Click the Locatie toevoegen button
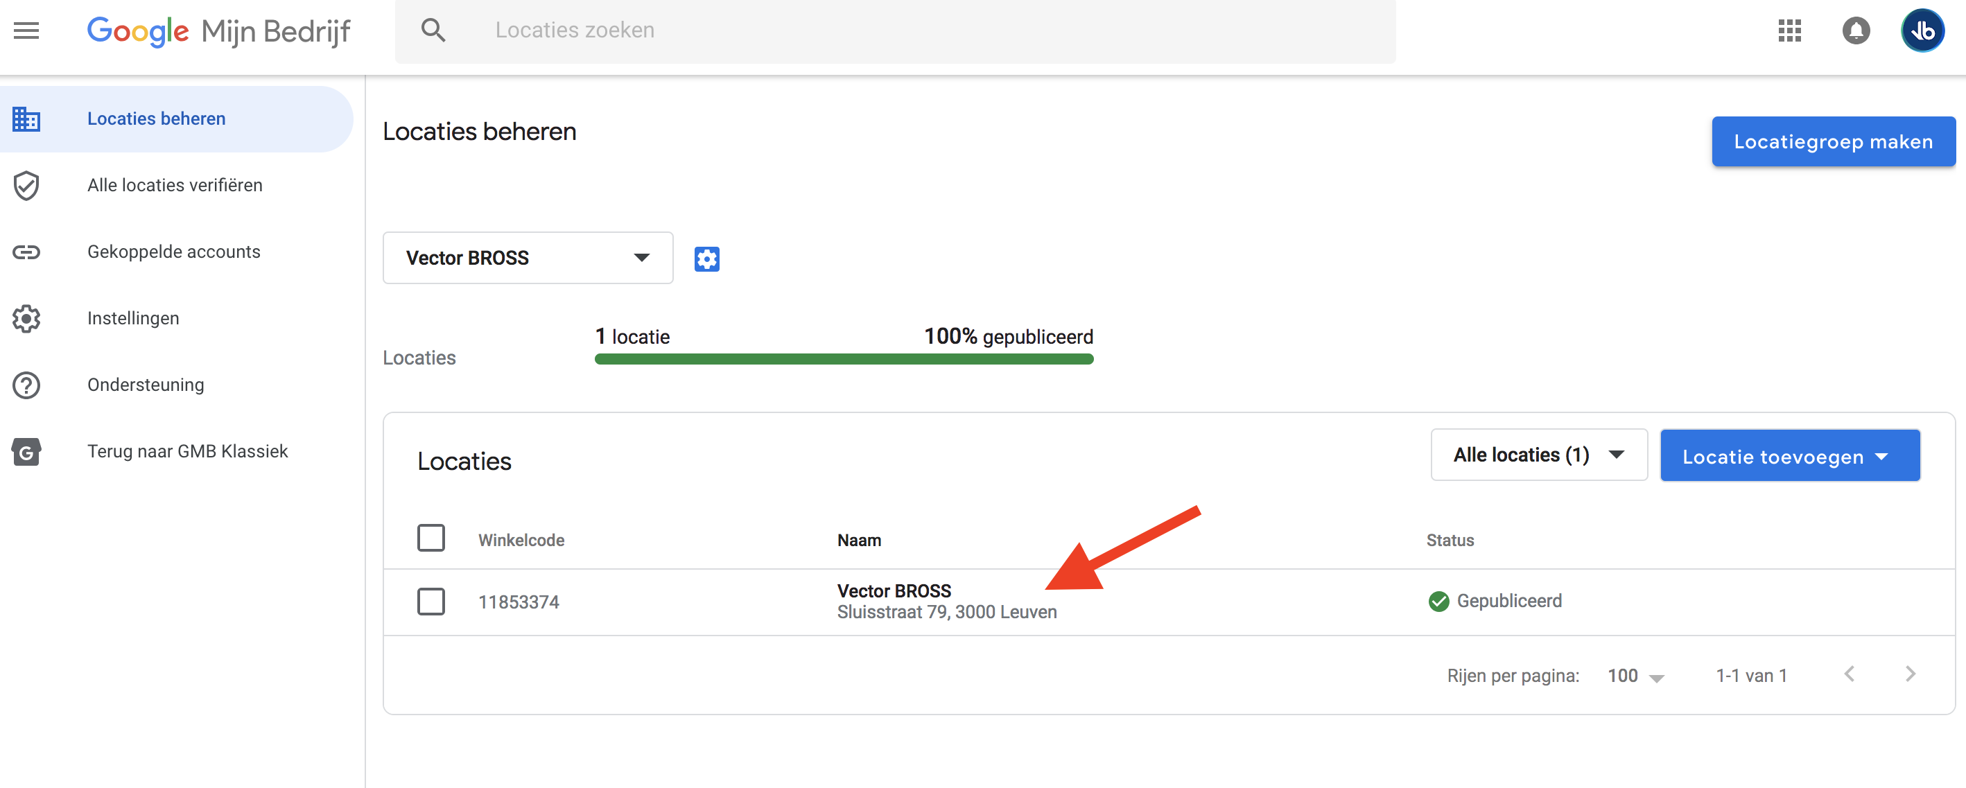The height and width of the screenshot is (788, 1966). coord(1789,456)
